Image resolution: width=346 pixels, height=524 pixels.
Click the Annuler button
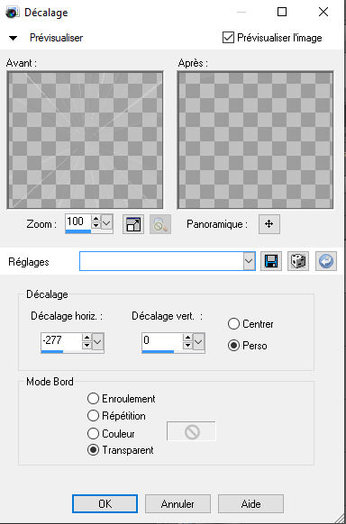(x=178, y=503)
